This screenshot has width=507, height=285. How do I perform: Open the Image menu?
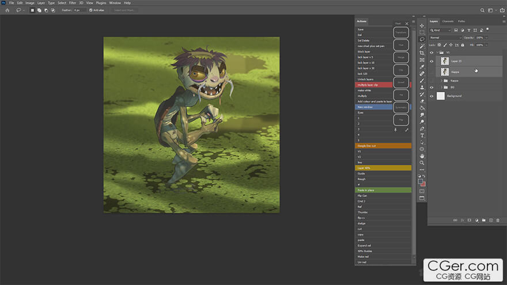[x=30, y=3]
